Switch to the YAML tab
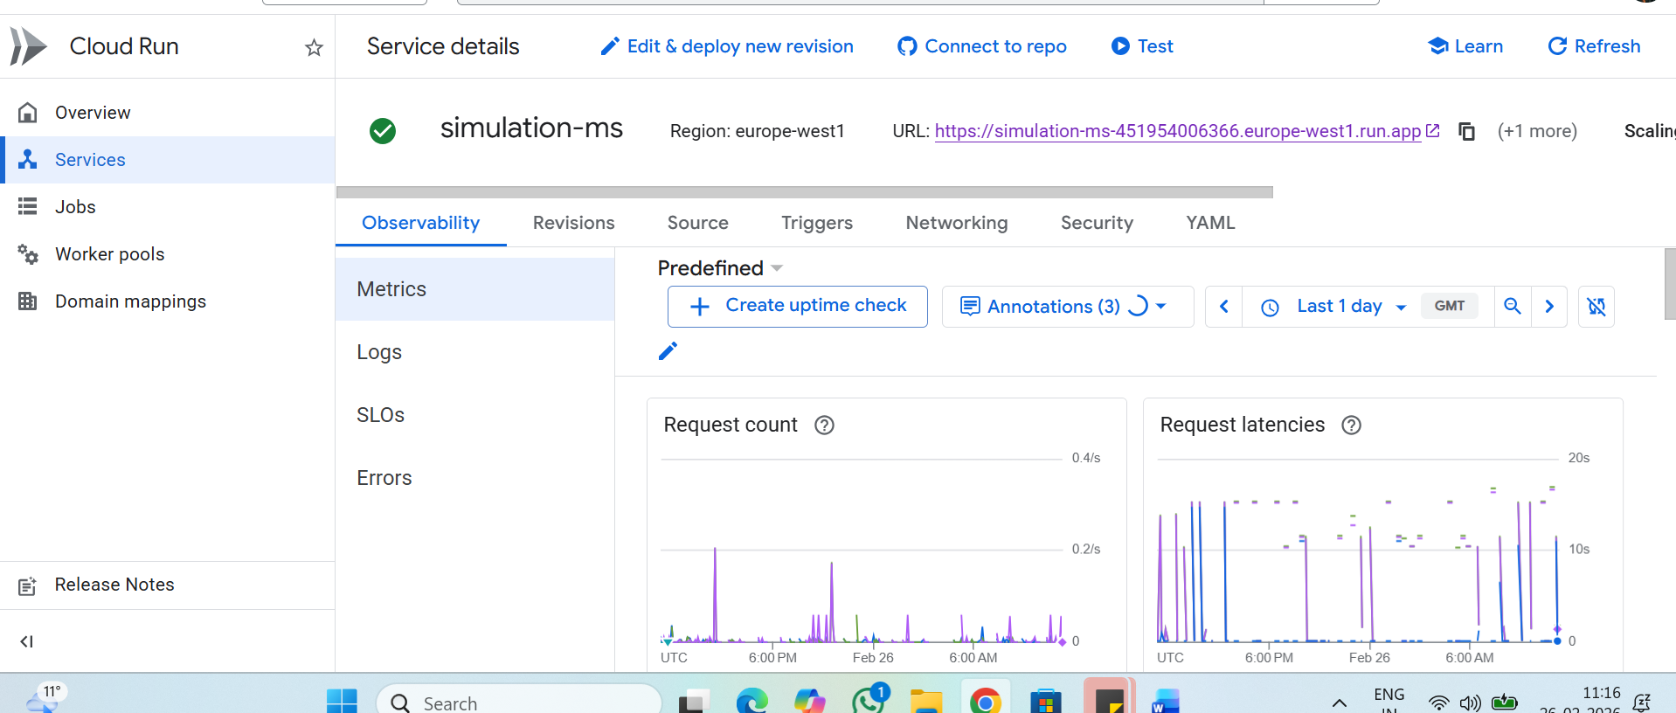The image size is (1676, 713). (x=1210, y=223)
